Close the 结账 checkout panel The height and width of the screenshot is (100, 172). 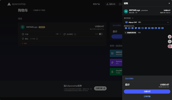tap(169, 3)
